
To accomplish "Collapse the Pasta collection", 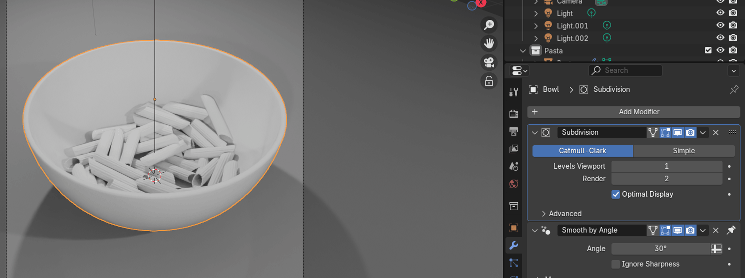I will [523, 51].
